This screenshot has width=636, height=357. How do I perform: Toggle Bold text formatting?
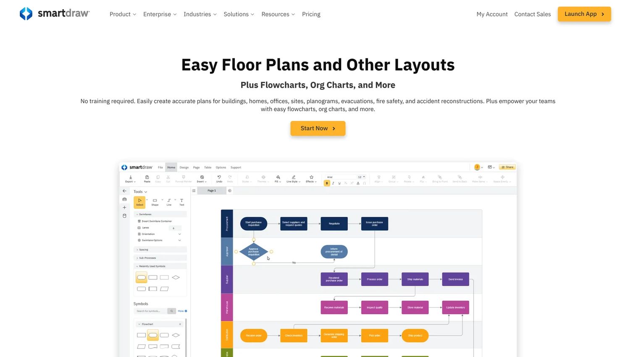click(x=327, y=183)
